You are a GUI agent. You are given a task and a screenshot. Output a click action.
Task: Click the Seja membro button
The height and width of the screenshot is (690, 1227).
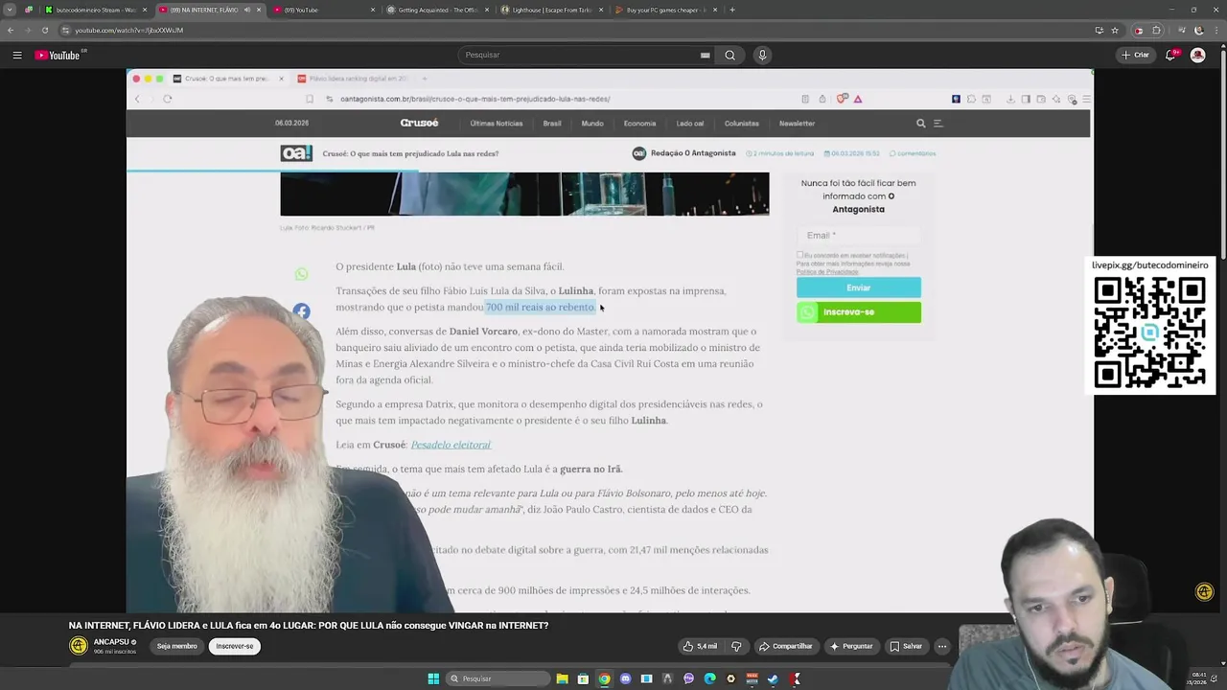tap(177, 646)
